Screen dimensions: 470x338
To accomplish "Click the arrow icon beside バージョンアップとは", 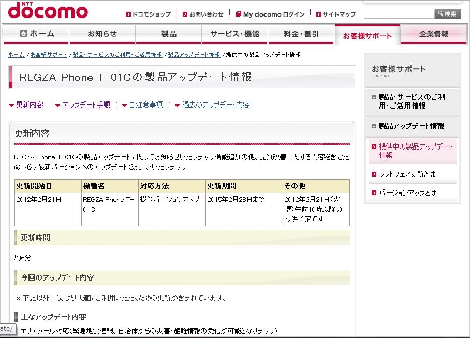I will pyautogui.click(x=374, y=193).
